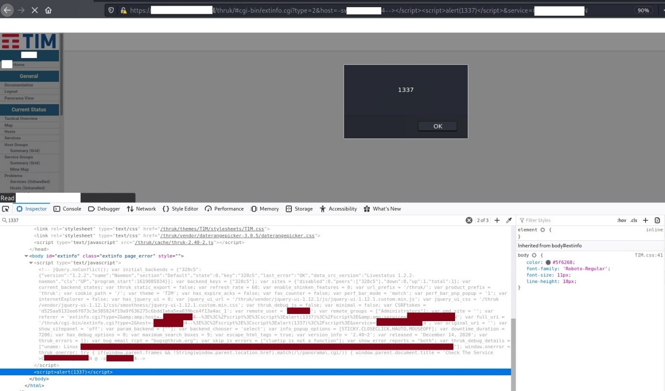Reset the 90% zoom badge

(643, 10)
